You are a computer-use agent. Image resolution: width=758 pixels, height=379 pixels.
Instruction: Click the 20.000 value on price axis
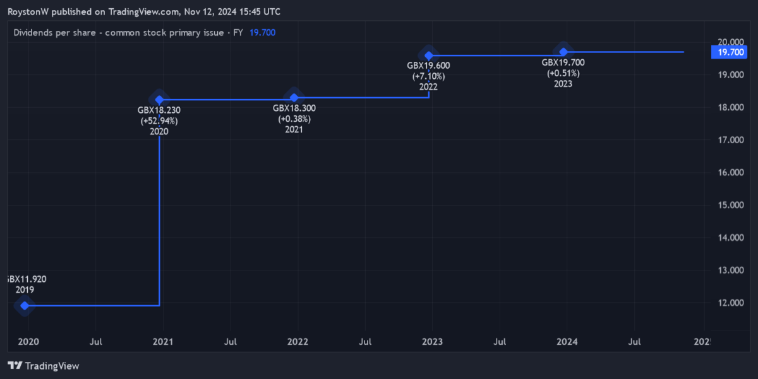[x=731, y=42]
